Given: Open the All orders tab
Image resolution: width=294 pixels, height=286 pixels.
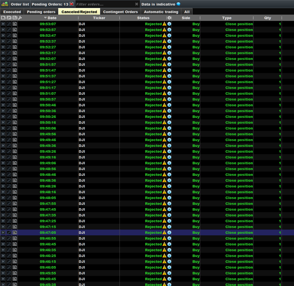Looking at the screenshot, I should 187,12.
